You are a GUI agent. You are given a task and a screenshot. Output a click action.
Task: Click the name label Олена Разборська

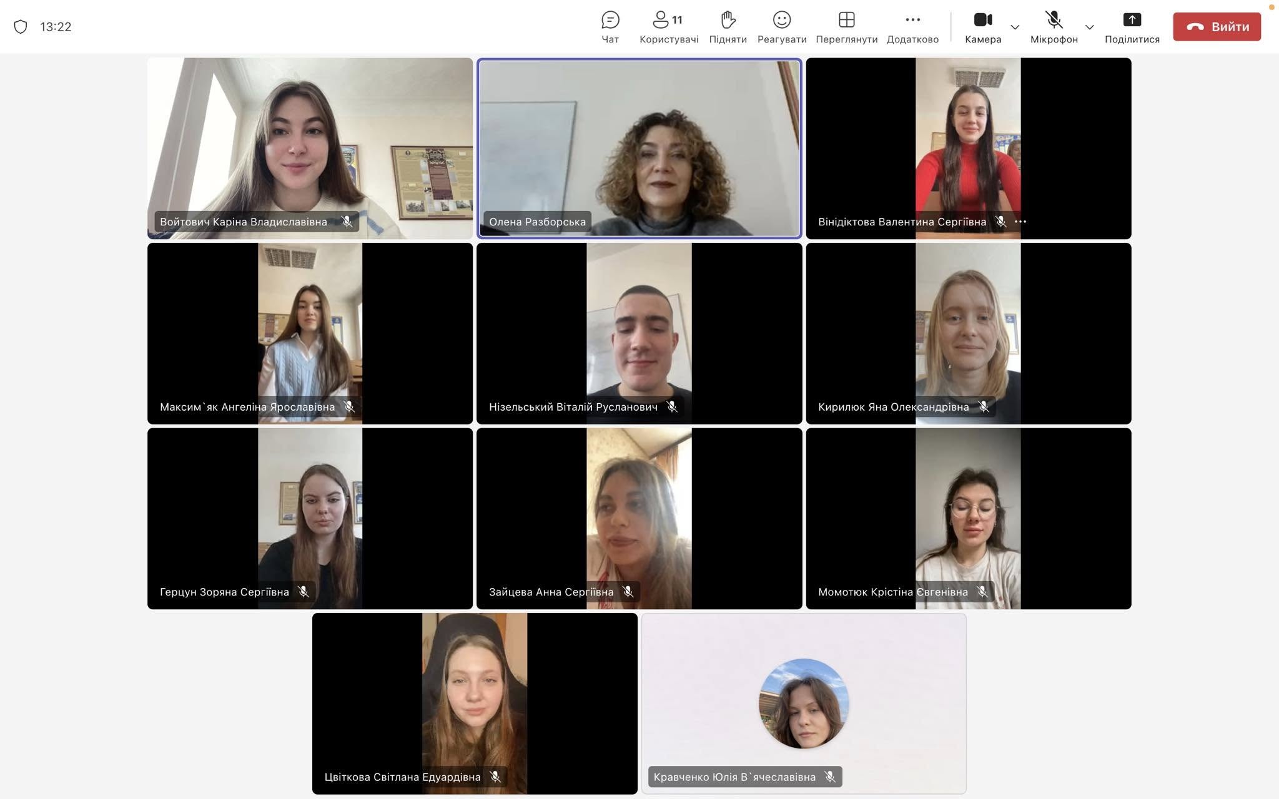[x=537, y=222]
